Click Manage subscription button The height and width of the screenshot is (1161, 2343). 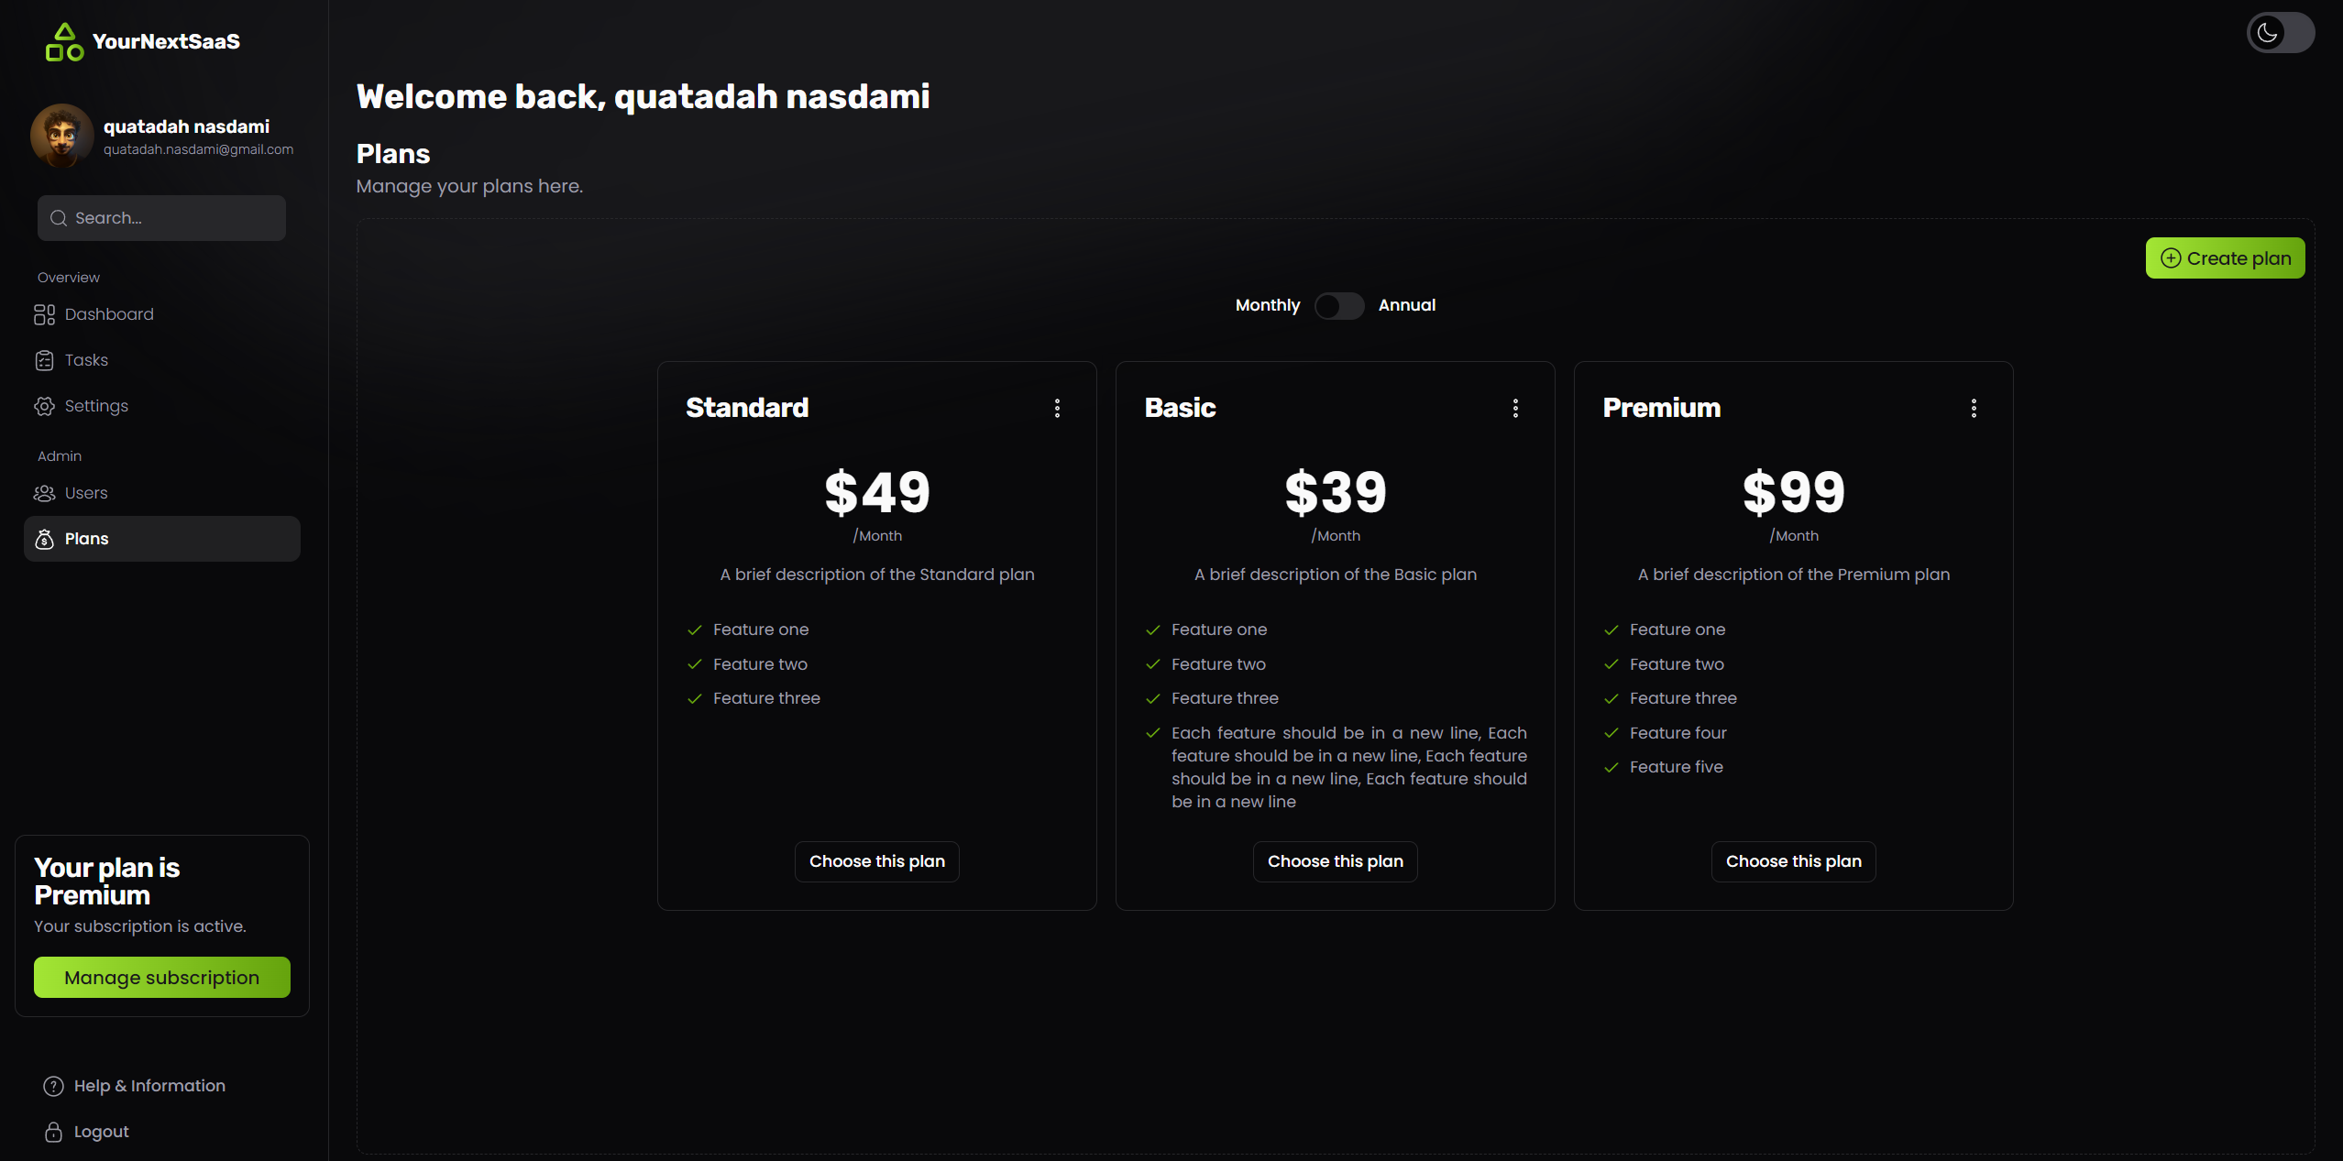(x=161, y=977)
